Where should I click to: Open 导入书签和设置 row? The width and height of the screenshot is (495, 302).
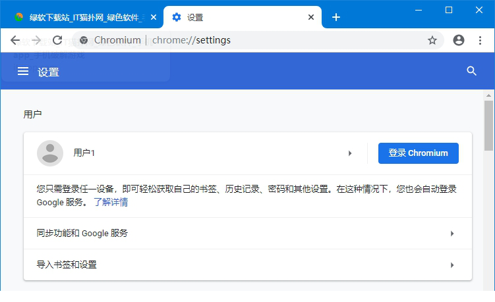click(x=248, y=264)
